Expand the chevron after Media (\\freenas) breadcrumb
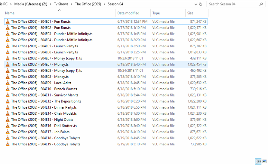The image size is (268, 165). 51,4
